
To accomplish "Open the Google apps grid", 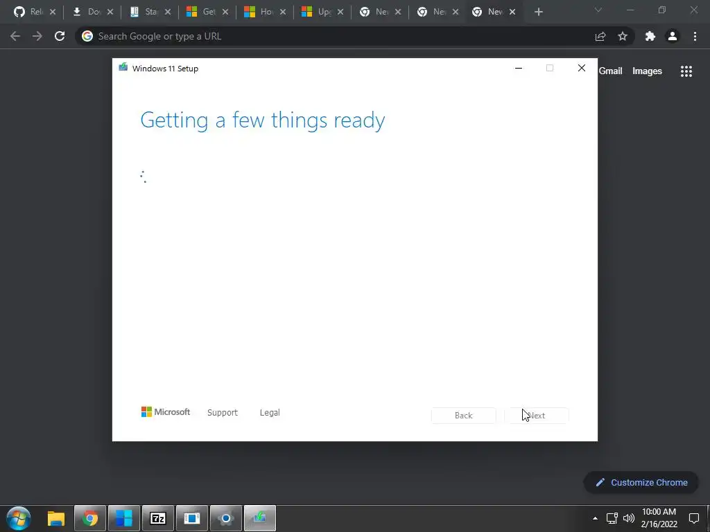I will 686,71.
